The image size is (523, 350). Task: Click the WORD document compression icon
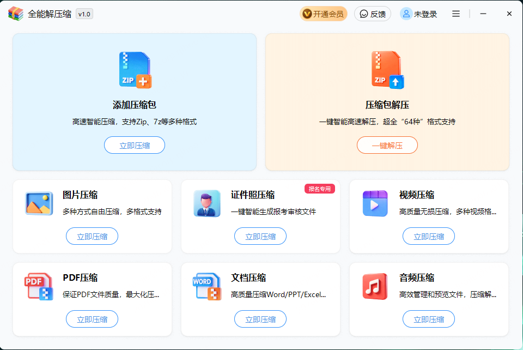coord(207,286)
